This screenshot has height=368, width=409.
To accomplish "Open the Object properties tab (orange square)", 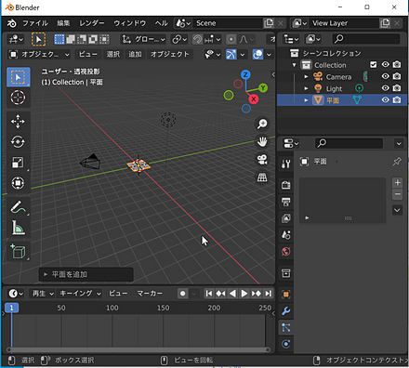I will click(286, 294).
